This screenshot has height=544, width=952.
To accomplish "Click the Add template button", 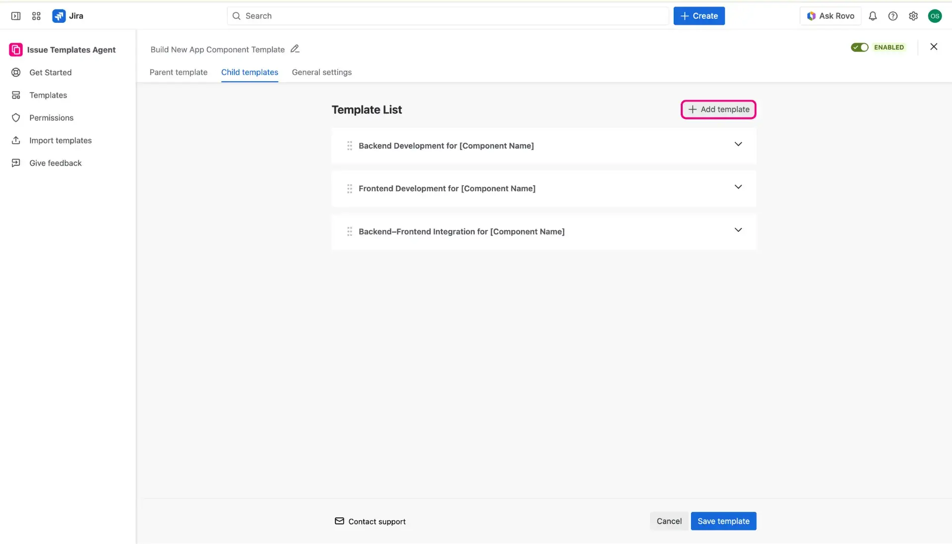I will [x=718, y=109].
